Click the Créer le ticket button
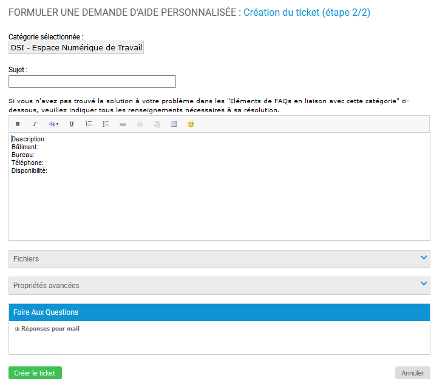 [x=35, y=373]
